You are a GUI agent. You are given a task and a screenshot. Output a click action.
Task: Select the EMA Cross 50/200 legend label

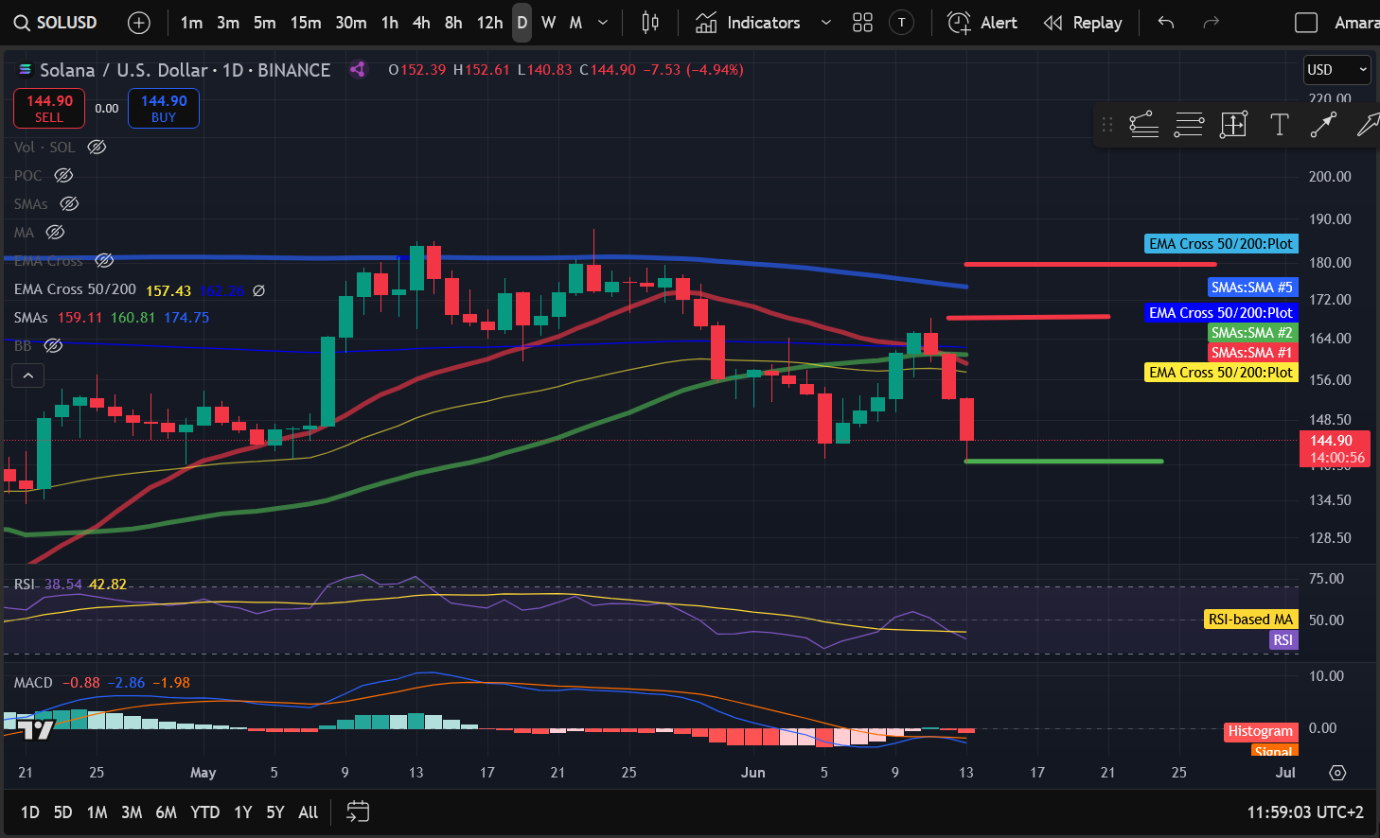[75, 289]
